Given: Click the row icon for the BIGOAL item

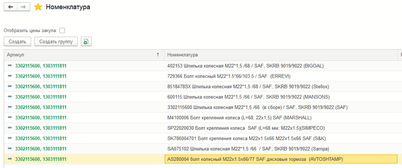Looking at the screenshot, I should click(10, 66).
